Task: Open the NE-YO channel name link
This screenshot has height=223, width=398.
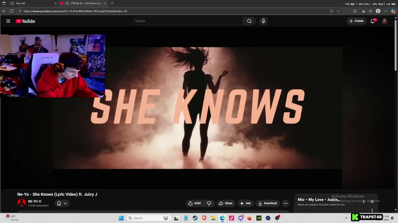Action: (33, 201)
